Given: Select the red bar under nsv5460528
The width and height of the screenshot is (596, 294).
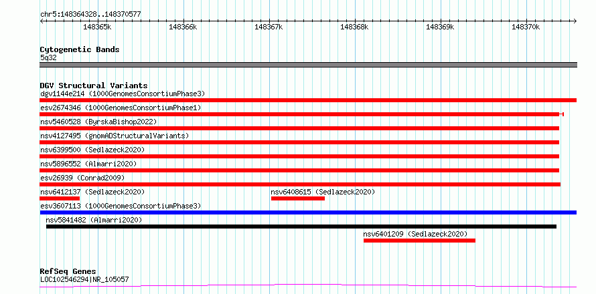Looking at the screenshot, I should click(x=299, y=128).
